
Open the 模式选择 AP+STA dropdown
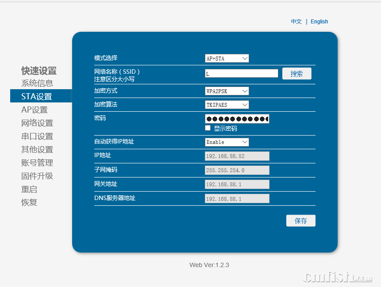click(x=227, y=58)
